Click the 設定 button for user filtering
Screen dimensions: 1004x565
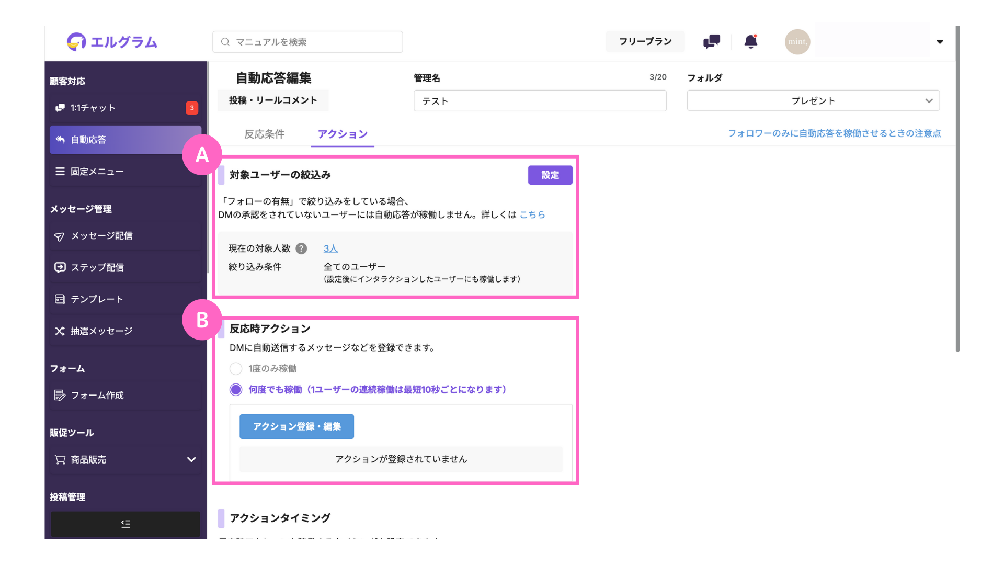(x=550, y=175)
